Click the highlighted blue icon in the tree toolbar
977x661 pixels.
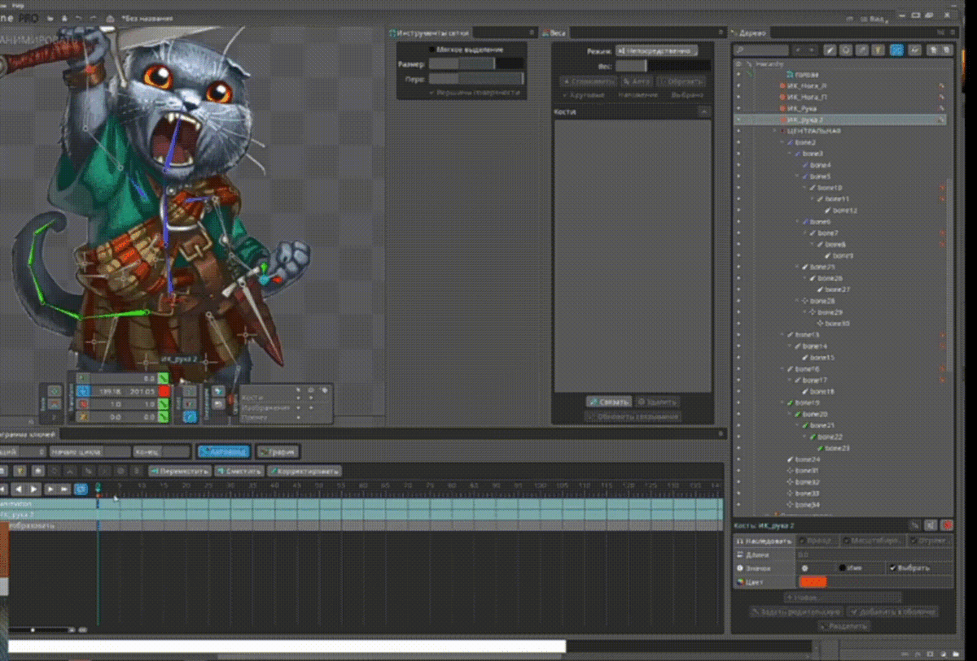pyautogui.click(x=896, y=50)
